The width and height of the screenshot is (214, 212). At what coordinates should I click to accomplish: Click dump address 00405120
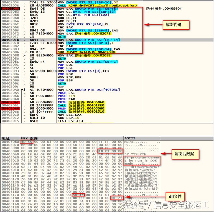[x=10, y=179]
